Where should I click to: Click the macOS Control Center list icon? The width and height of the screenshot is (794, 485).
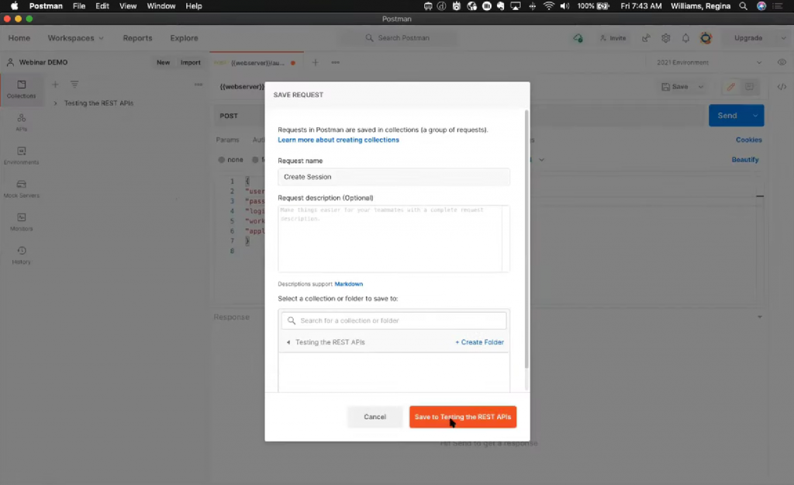click(778, 6)
